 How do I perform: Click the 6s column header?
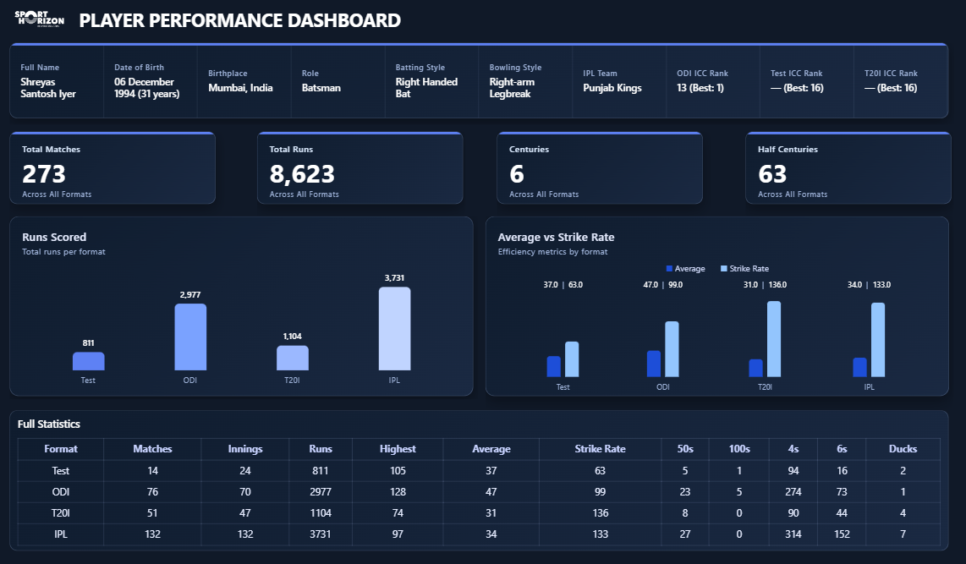[x=842, y=449]
